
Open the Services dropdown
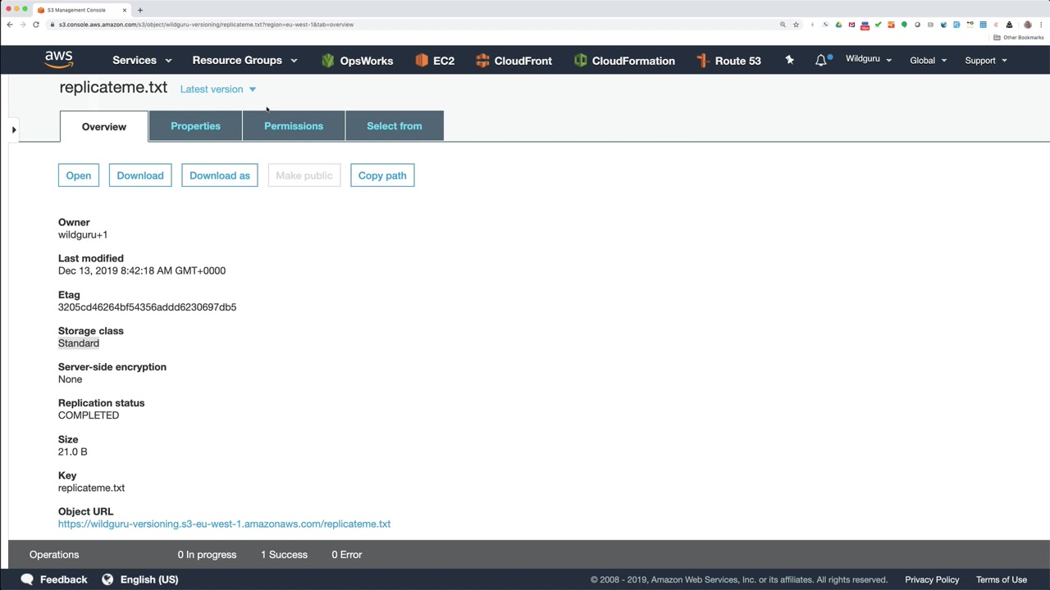(142, 61)
